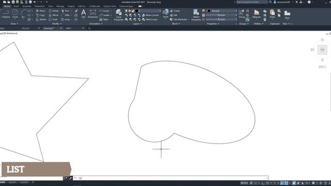The image size is (331, 186).
Task: Click the black object color swatch in Properties
Action: click(x=209, y=11)
